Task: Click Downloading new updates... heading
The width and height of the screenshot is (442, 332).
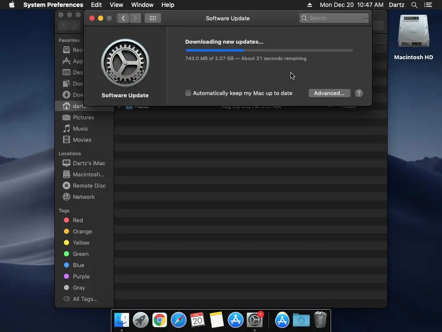Action: tap(224, 42)
